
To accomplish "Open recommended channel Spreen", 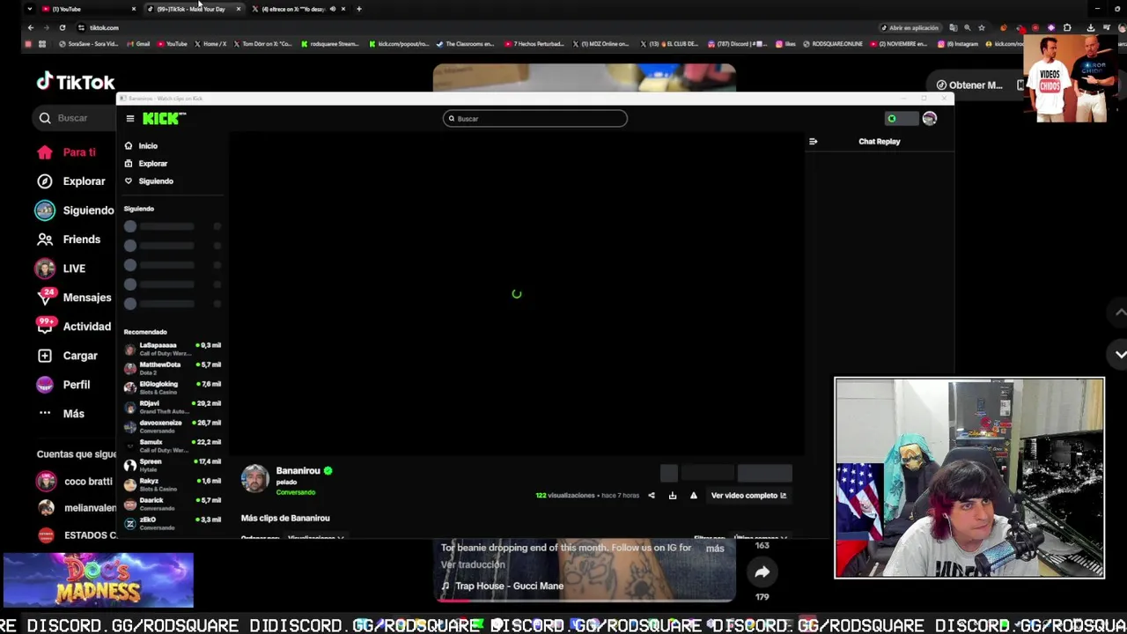I will tap(173, 465).
